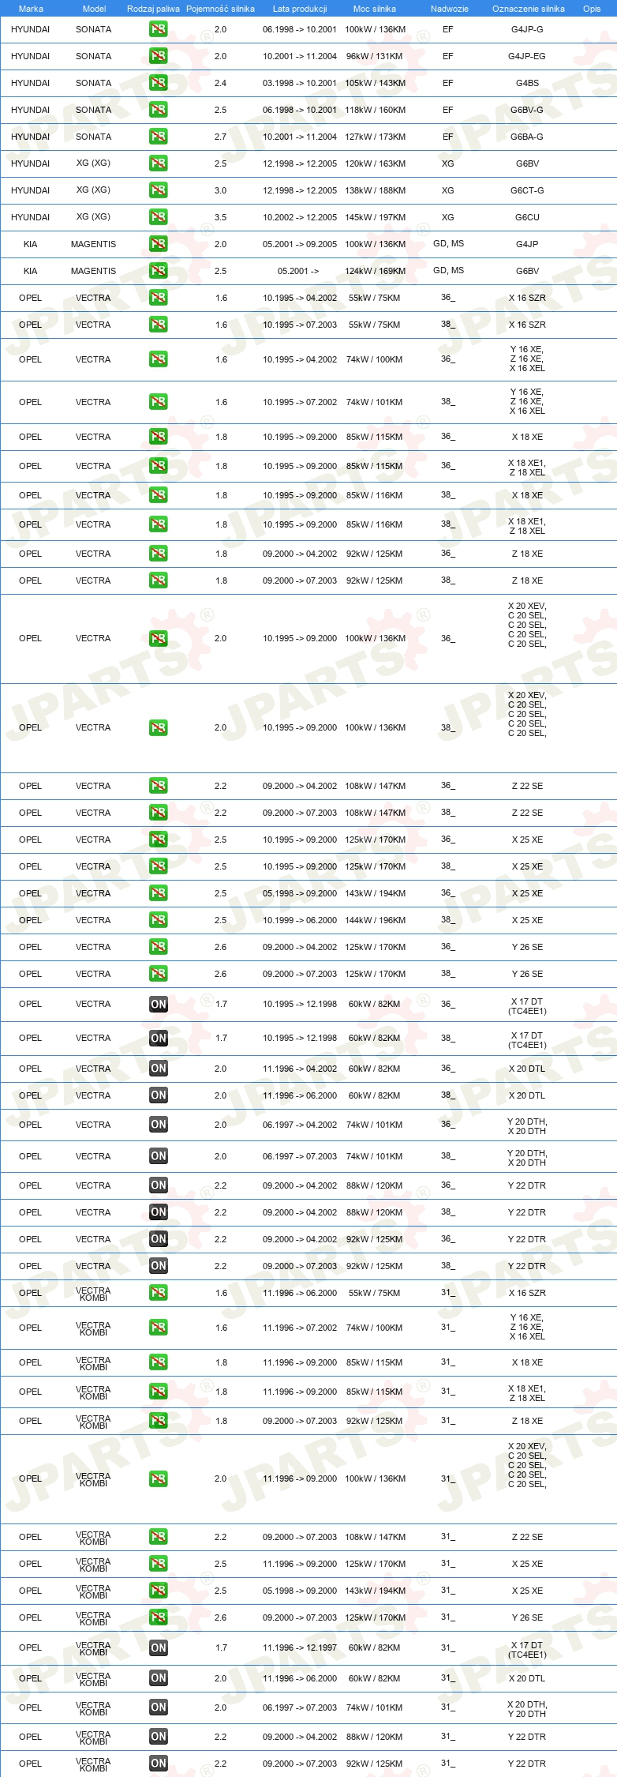Screen dimensions: 617x1777
Task: Click the power value 144kW / 196KM
Action: coord(375,920)
